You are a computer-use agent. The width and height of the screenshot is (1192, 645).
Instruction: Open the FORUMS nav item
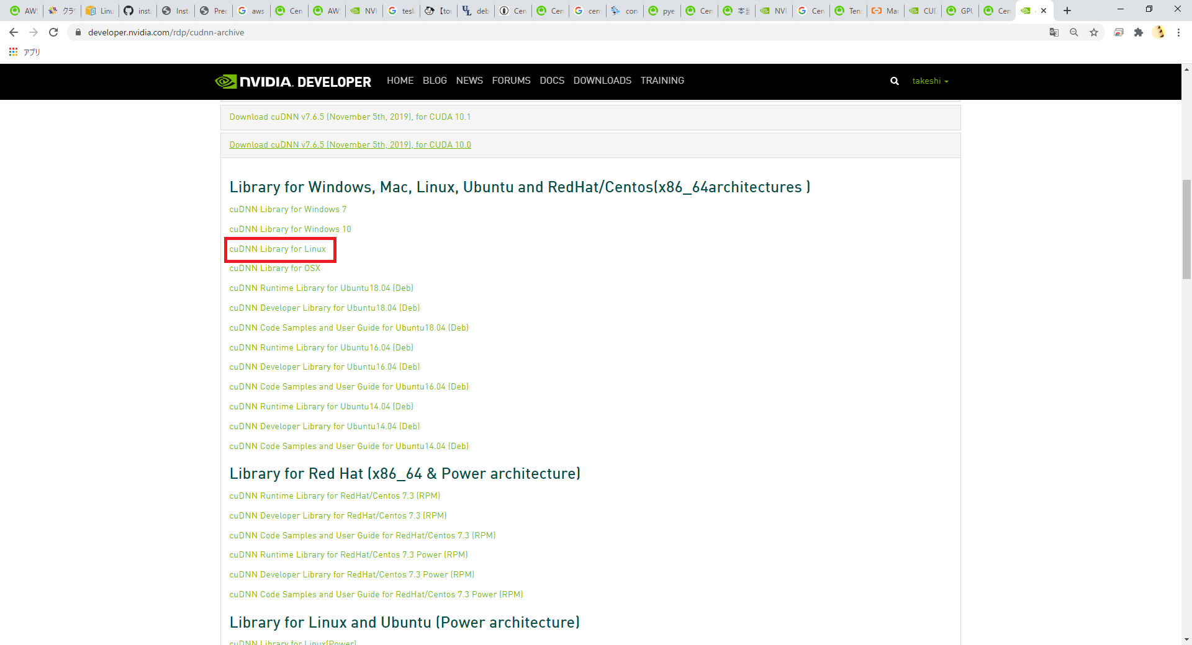point(511,81)
